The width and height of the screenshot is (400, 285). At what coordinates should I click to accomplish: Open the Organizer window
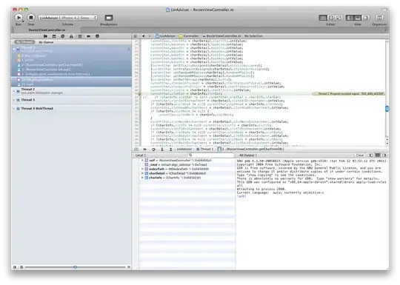point(379,18)
